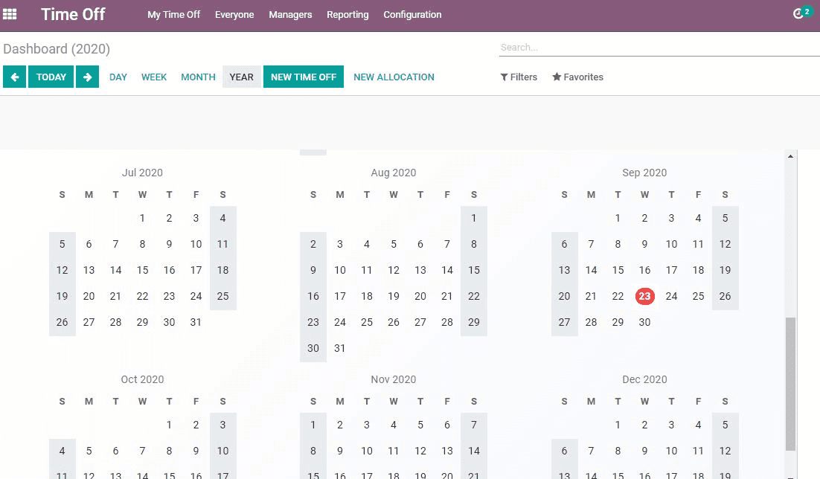Click the calendar scrollbar up arrow
820x479 pixels.
point(790,156)
